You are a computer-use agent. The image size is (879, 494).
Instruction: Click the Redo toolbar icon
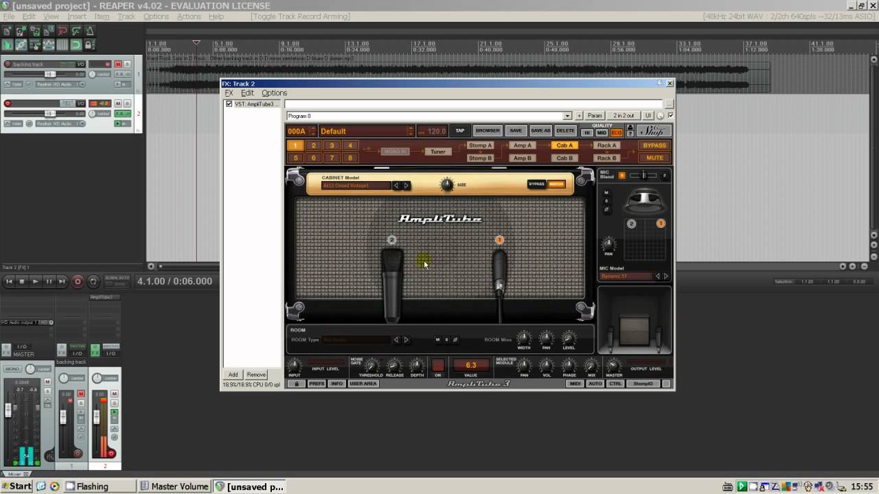pos(76,31)
